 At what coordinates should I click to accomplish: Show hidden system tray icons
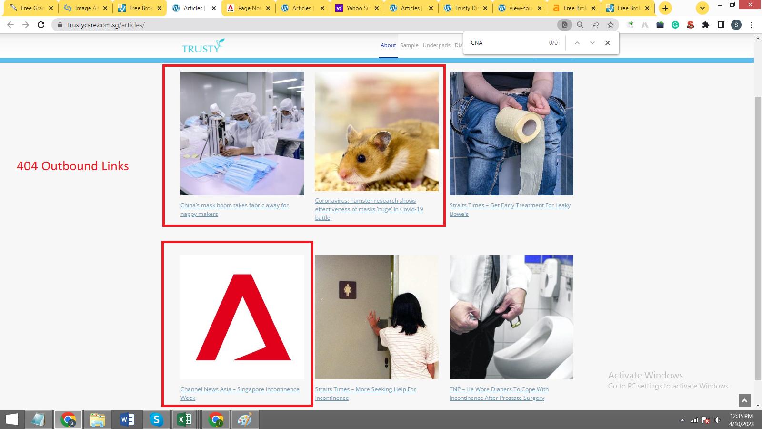[x=682, y=420]
